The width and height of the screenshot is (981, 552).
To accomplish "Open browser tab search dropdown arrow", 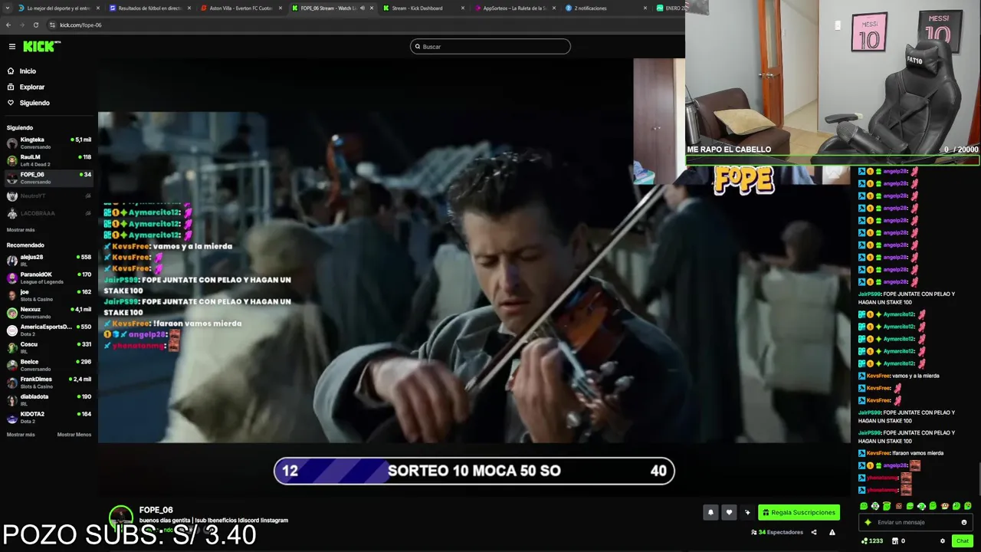I will (8, 8).
